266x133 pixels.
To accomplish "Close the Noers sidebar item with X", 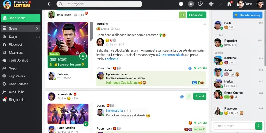I will [37, 29].
